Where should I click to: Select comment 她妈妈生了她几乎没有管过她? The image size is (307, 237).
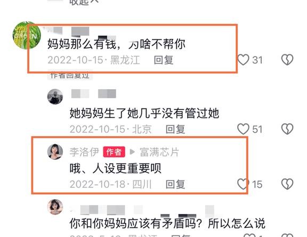(144, 113)
